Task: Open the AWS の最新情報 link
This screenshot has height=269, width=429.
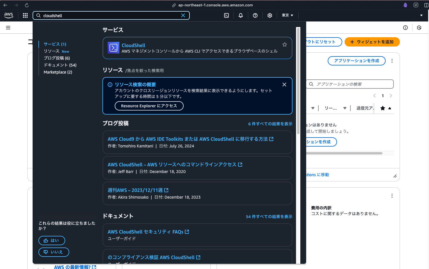Action: click(75, 267)
